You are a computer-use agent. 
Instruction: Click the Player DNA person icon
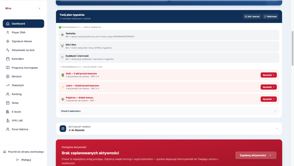pyautogui.click(x=8, y=32)
